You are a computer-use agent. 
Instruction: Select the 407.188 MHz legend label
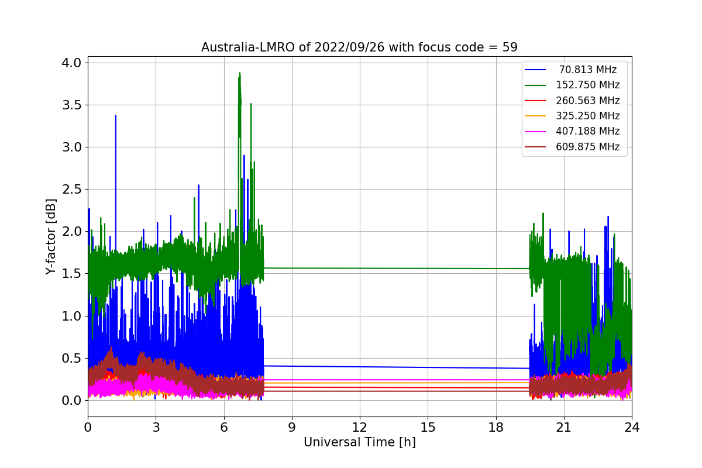click(x=588, y=132)
